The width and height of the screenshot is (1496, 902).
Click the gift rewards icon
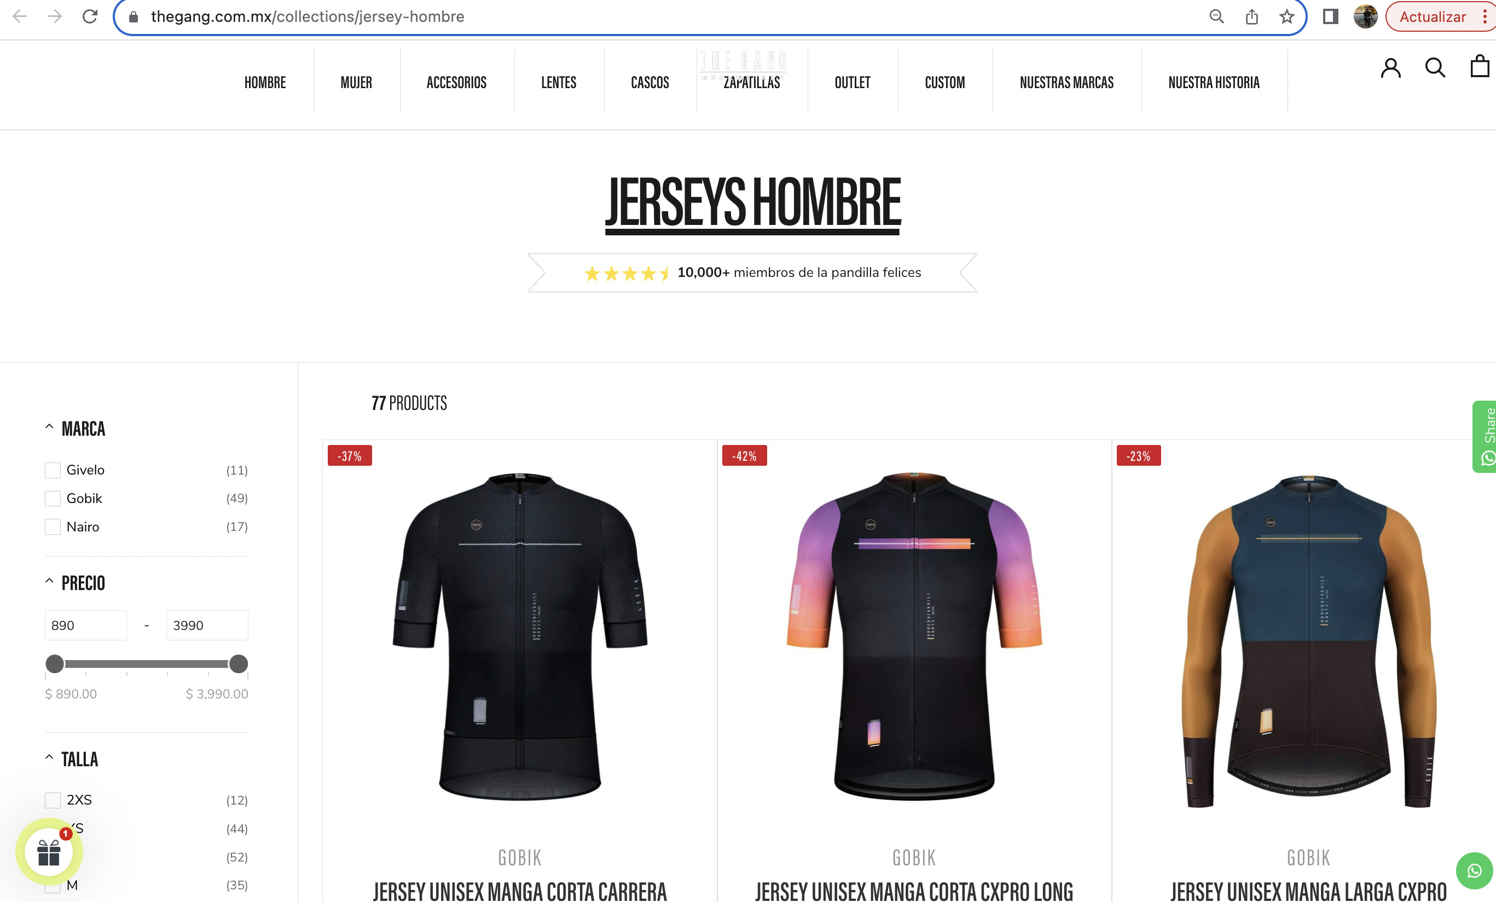[x=49, y=852]
